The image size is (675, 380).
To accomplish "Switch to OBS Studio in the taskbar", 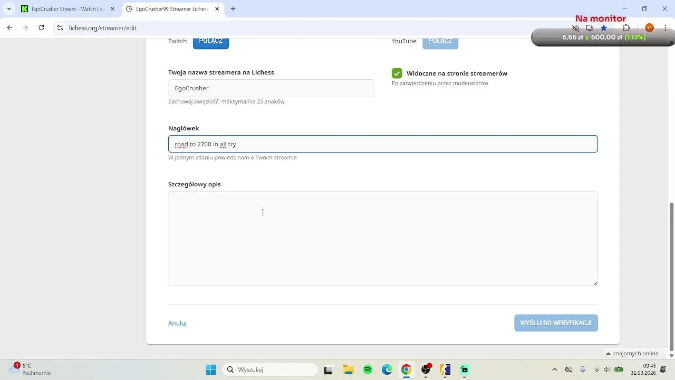I will (426, 369).
